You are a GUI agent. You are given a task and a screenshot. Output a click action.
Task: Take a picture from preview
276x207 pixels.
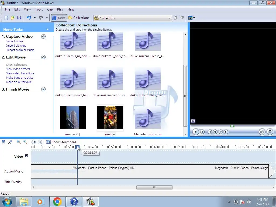[270, 132]
